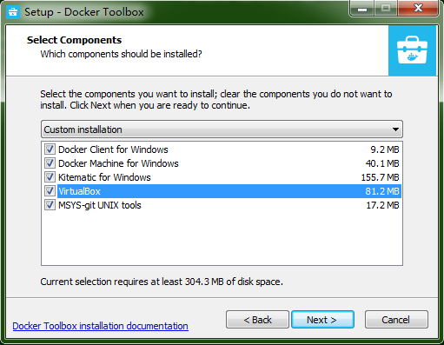
Task: Click the 17.2 MB size value
Action: coord(382,205)
